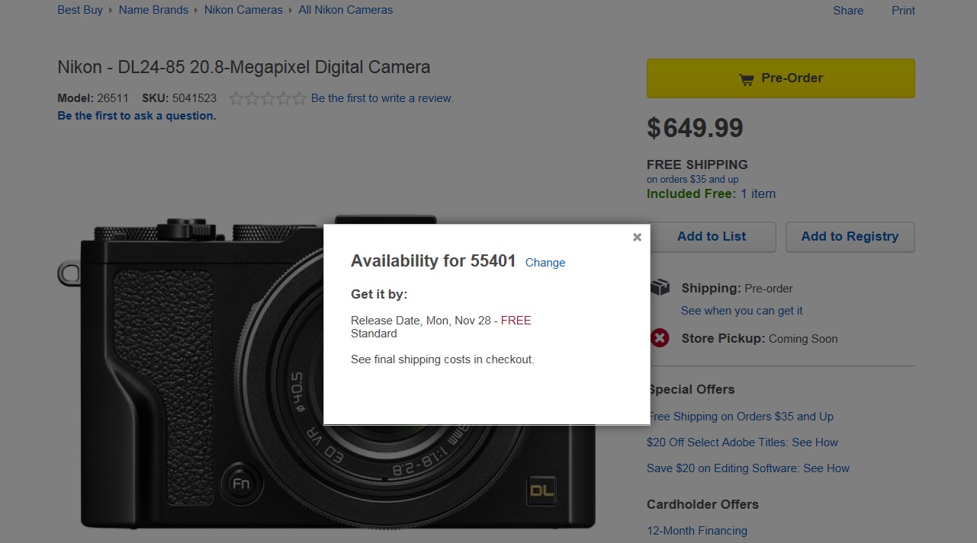Select All Nikon Cameras breadcrumb
Image resolution: width=977 pixels, height=543 pixels.
[x=345, y=10]
